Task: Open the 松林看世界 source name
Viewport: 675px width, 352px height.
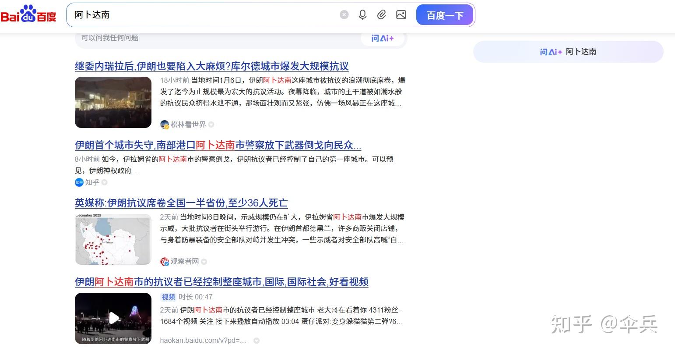Action: [188, 124]
